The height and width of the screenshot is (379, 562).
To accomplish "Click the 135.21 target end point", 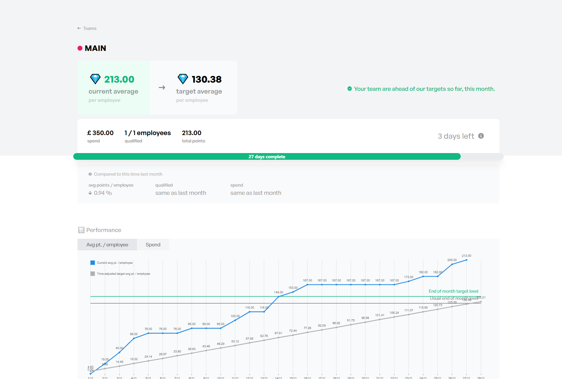I will 481,302.
